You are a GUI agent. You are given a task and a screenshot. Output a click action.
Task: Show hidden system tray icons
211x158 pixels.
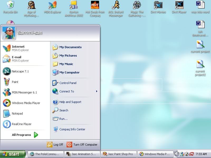(177, 154)
